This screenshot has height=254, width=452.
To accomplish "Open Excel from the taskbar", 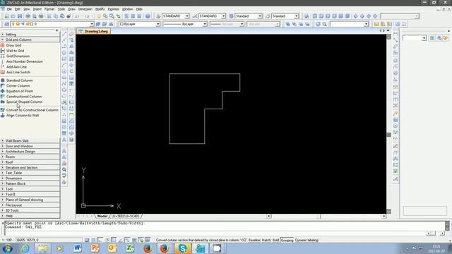I will click(130, 248).
